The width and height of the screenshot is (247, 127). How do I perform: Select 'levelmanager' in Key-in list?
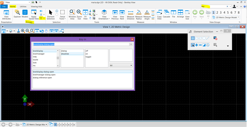click(39, 54)
